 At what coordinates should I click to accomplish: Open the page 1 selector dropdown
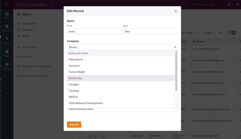[210, 32]
